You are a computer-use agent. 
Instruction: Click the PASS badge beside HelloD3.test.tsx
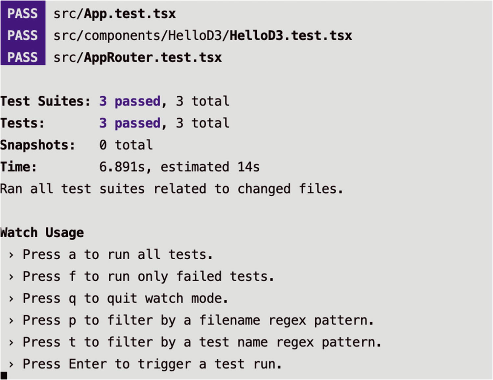[x=23, y=36]
